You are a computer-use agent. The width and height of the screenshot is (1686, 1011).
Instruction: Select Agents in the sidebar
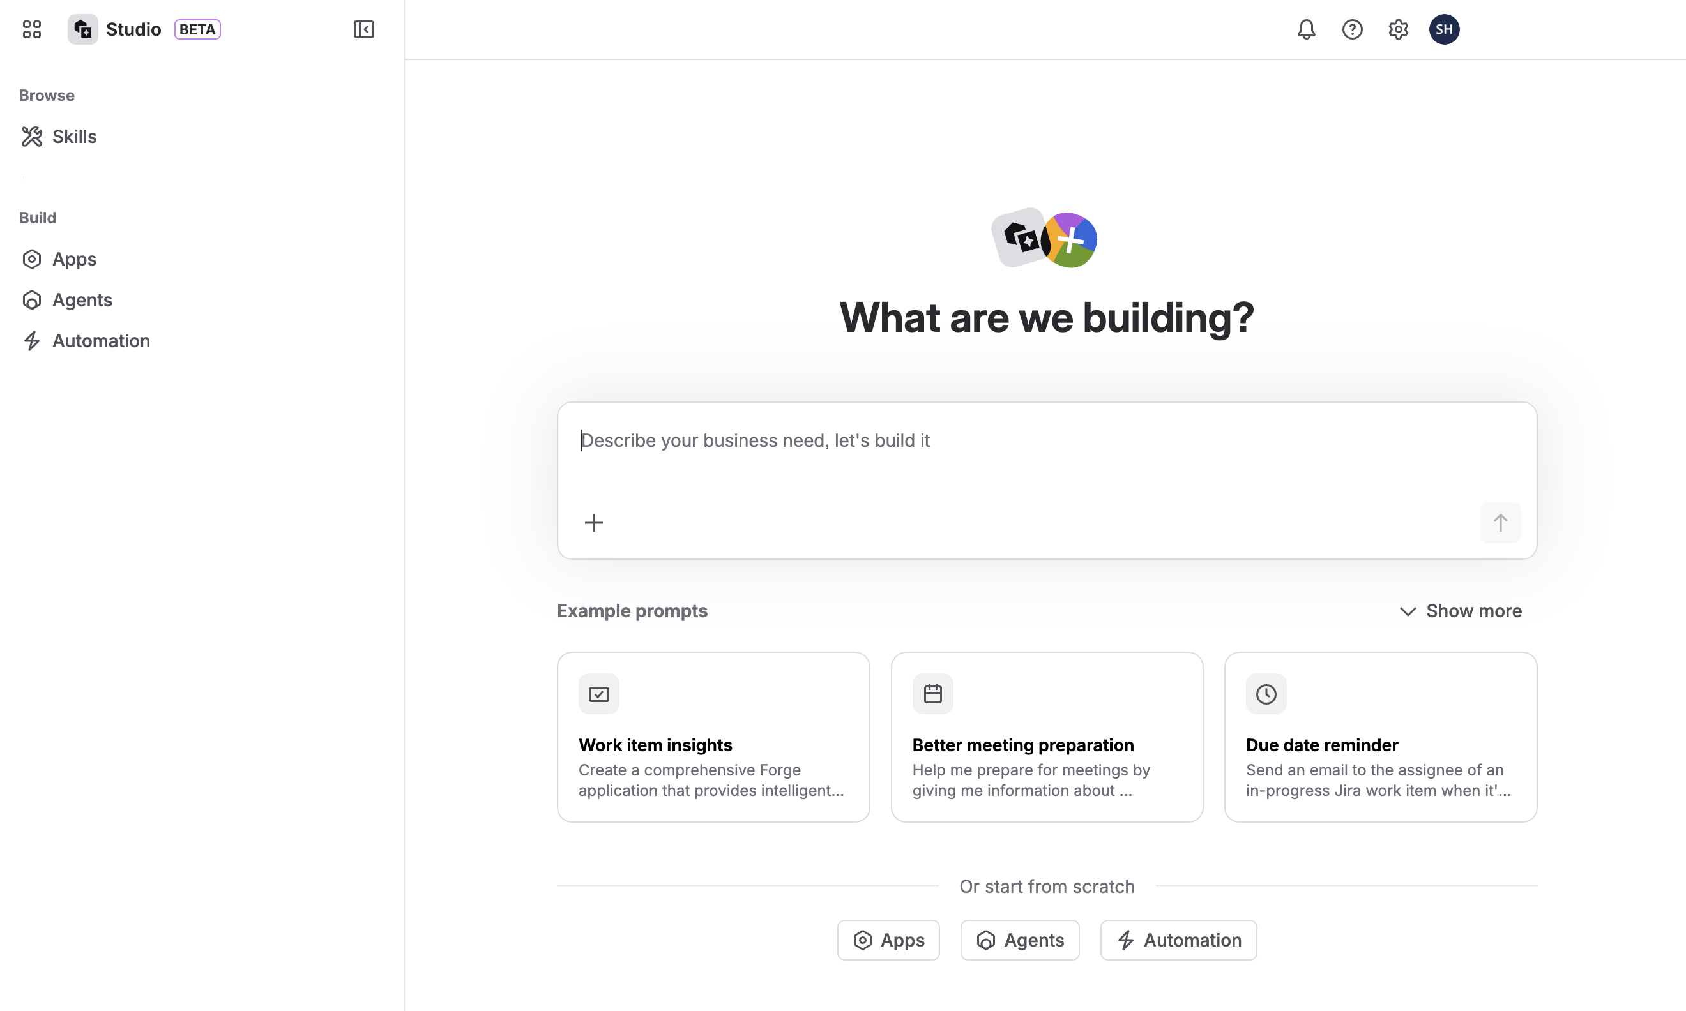pos(82,300)
